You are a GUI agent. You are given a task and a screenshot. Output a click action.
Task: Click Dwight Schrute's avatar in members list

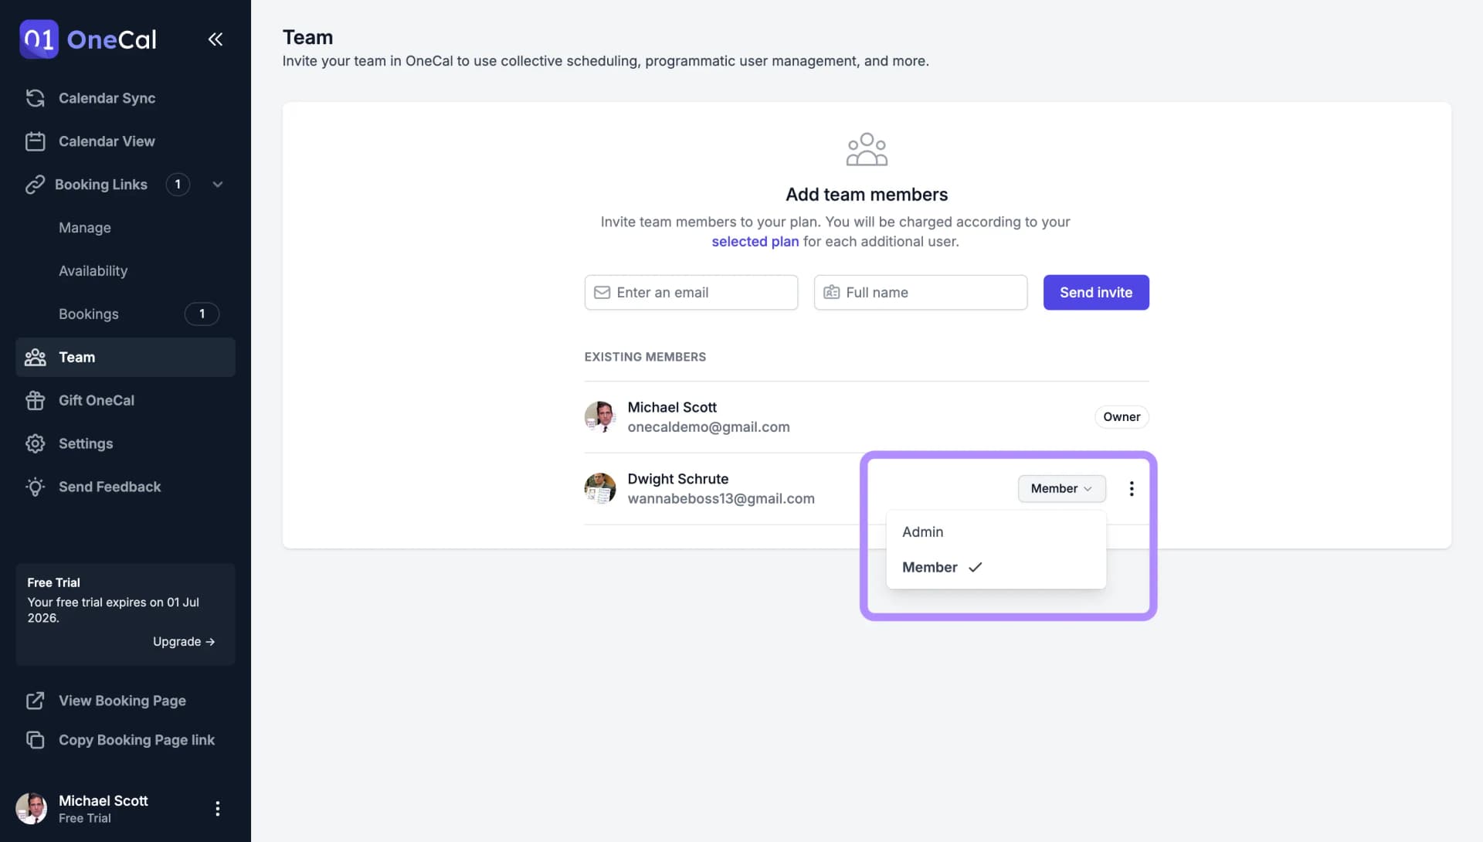point(600,488)
